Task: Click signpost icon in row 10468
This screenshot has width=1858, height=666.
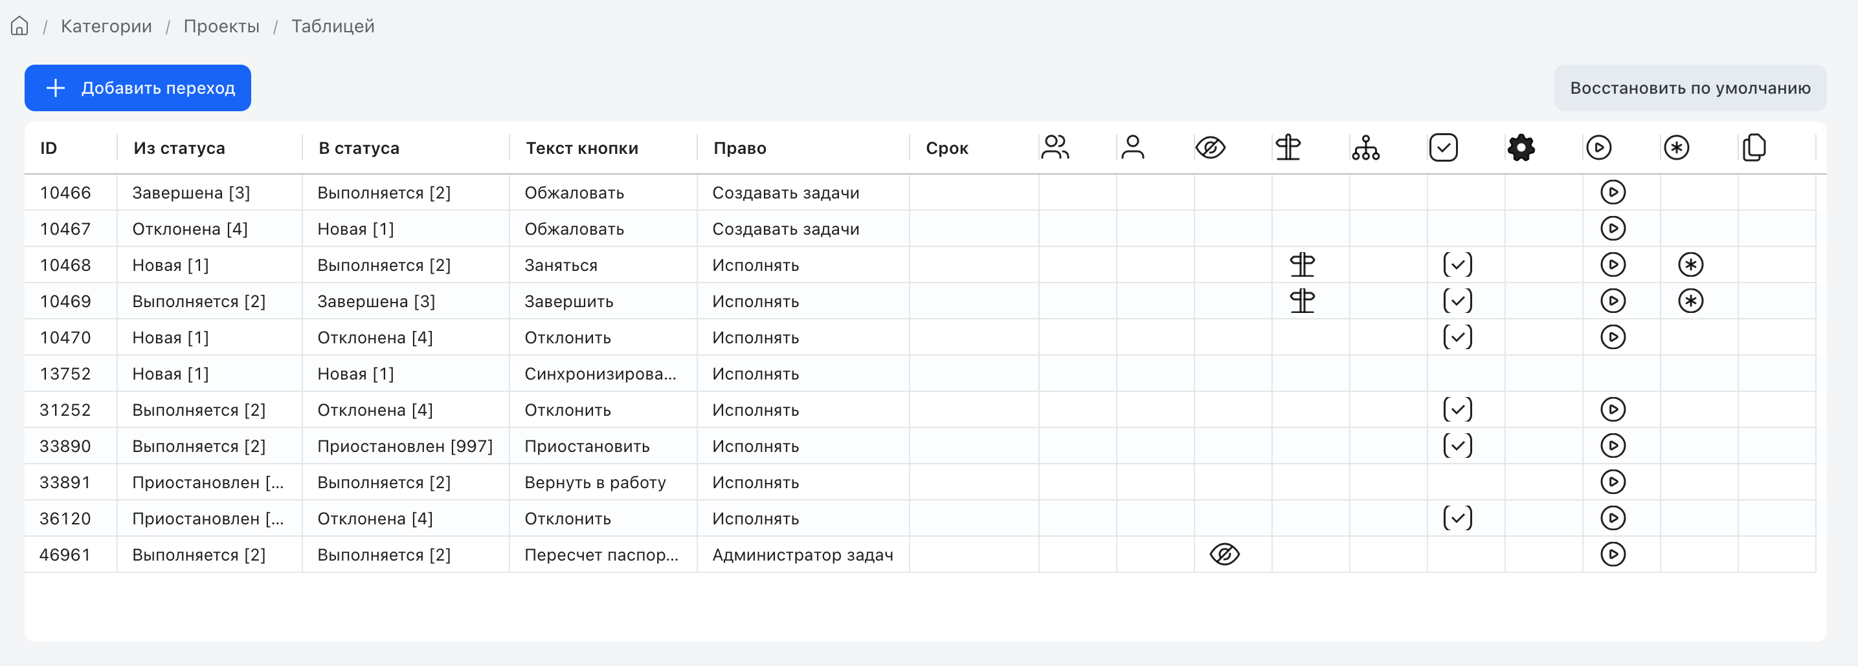Action: pos(1303,264)
